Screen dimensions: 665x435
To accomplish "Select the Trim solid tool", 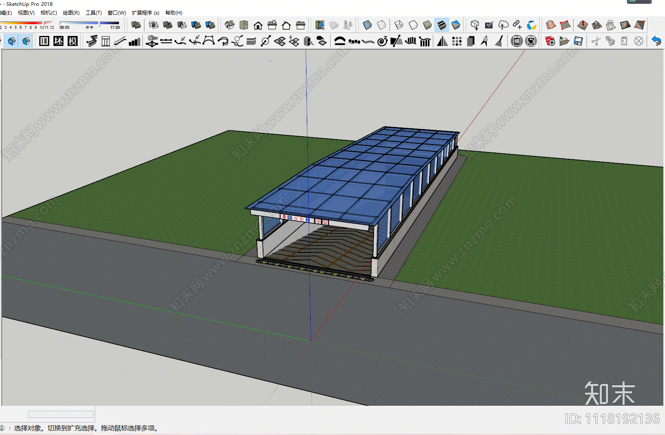I will click(x=196, y=25).
